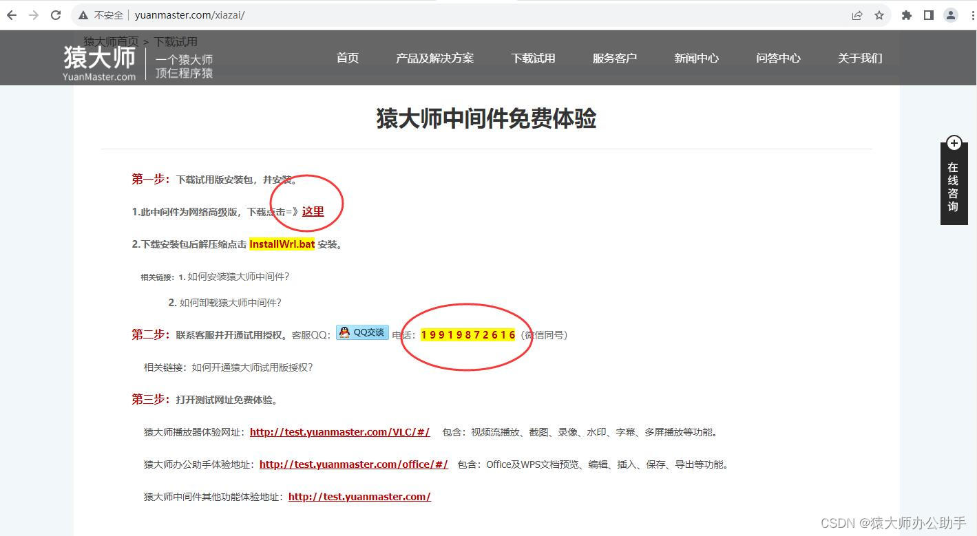Open 如何安装猿大师中间件 link
Image resolution: width=977 pixels, height=536 pixels.
tap(238, 277)
